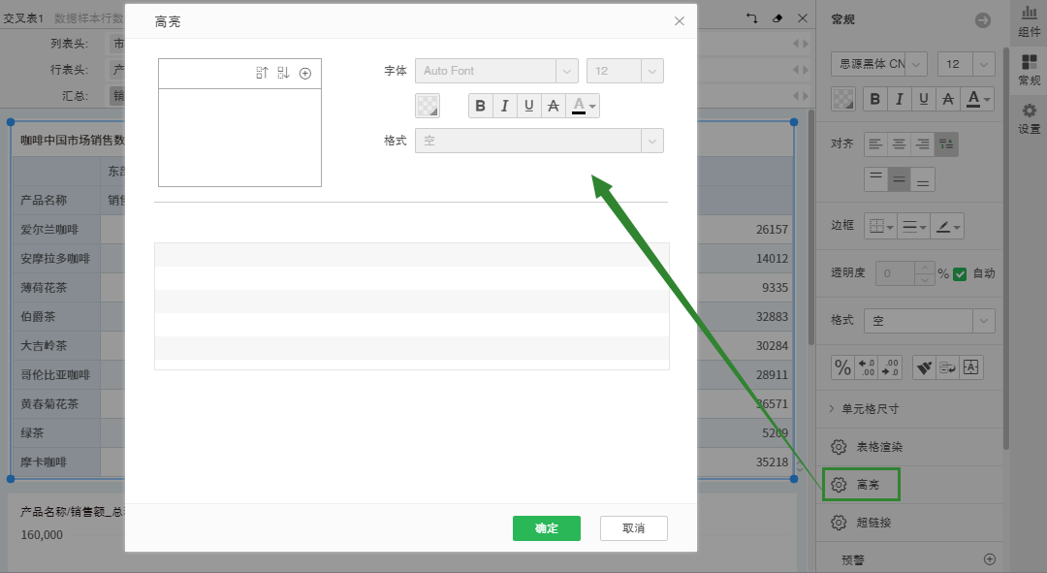Image resolution: width=1047 pixels, height=573 pixels.
Task: Click the move-down sort icon in highlight list
Action: (x=283, y=74)
